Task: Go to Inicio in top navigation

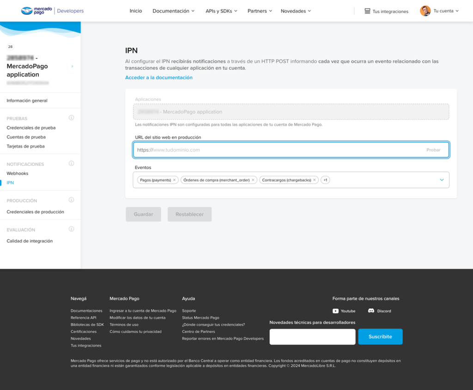Action: (136, 11)
